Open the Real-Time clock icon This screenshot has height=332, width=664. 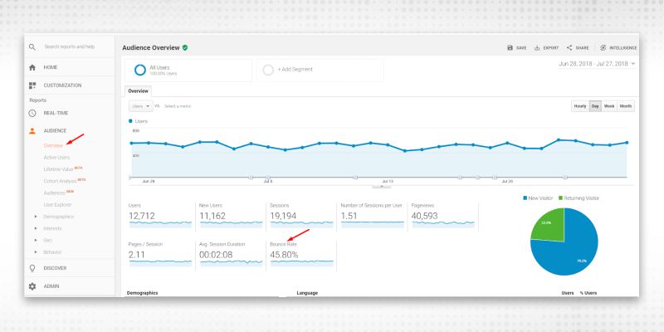32,113
